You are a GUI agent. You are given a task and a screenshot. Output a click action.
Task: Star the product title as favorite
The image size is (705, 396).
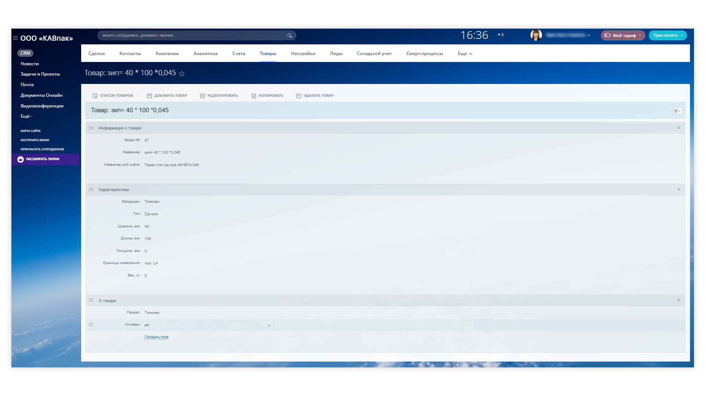182,74
